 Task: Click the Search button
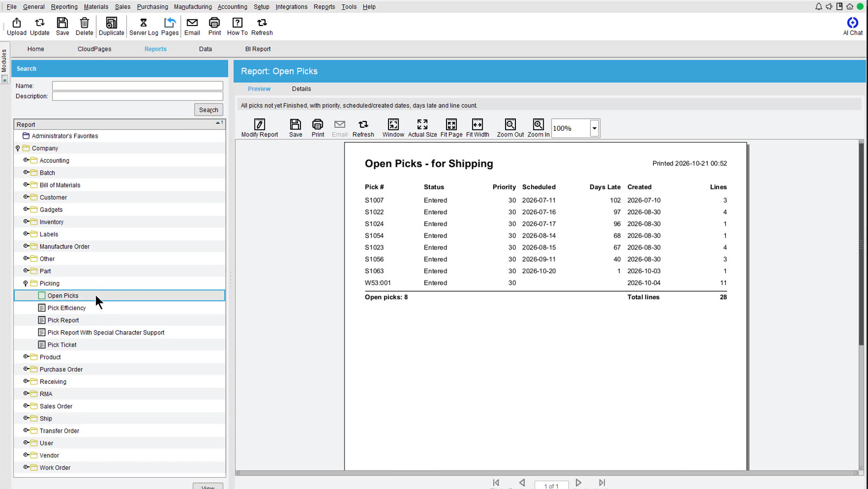[208, 110]
